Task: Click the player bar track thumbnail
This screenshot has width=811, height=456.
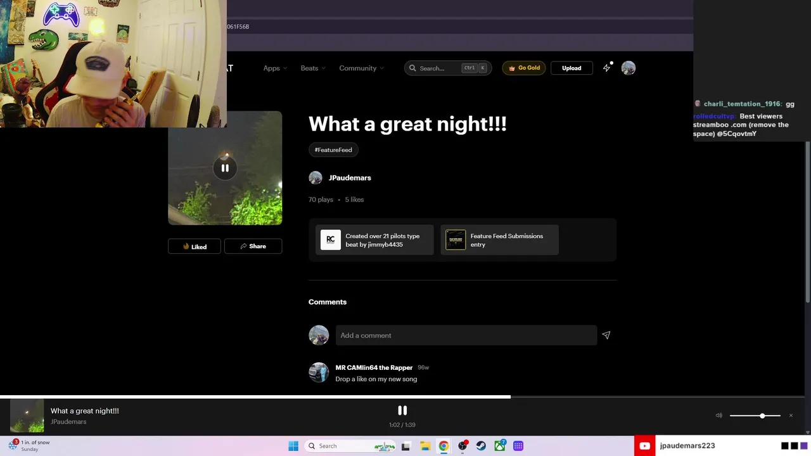Action: (x=27, y=416)
